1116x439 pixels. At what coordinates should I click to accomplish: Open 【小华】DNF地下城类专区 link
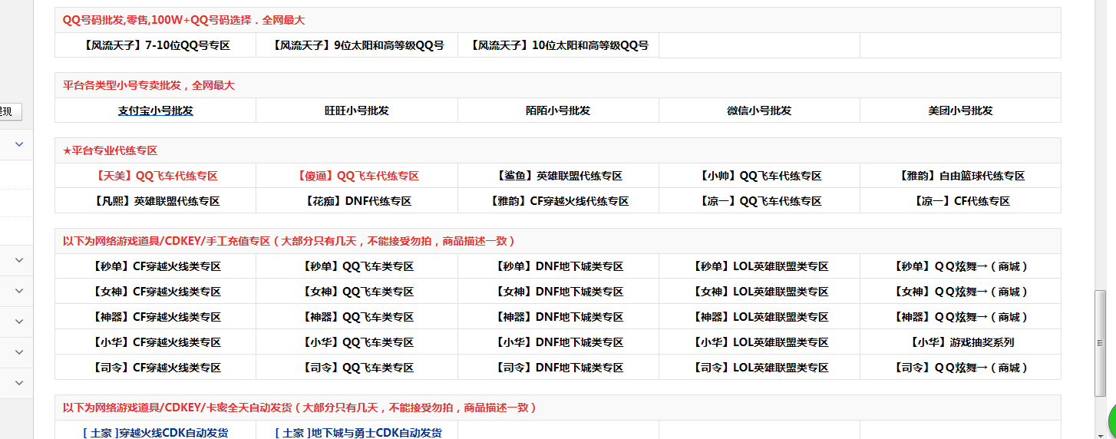click(x=558, y=342)
